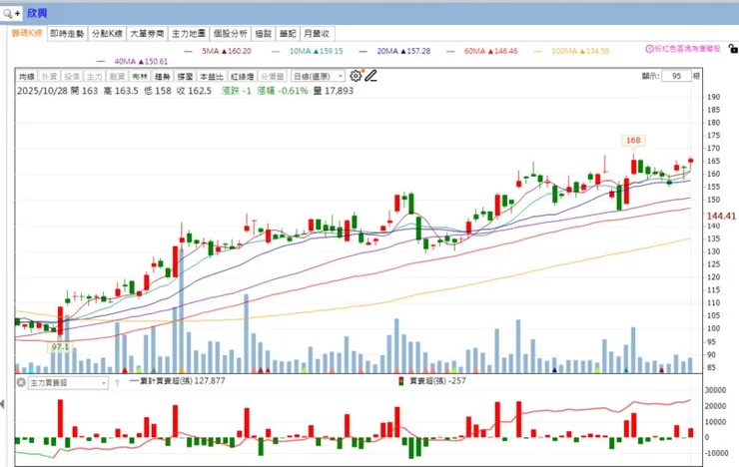Viewport: 739px width, 467px height.
Task: Switch to the 筆記 tab
Action: tap(288, 33)
